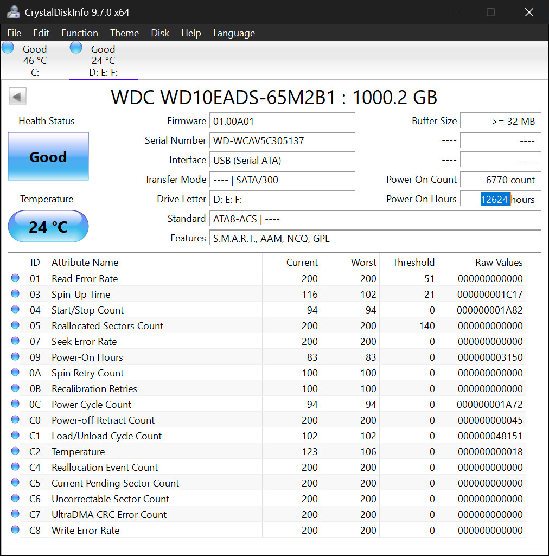549x556 pixels.
Task: Click the raw value 000000048151
Action: tap(490, 436)
